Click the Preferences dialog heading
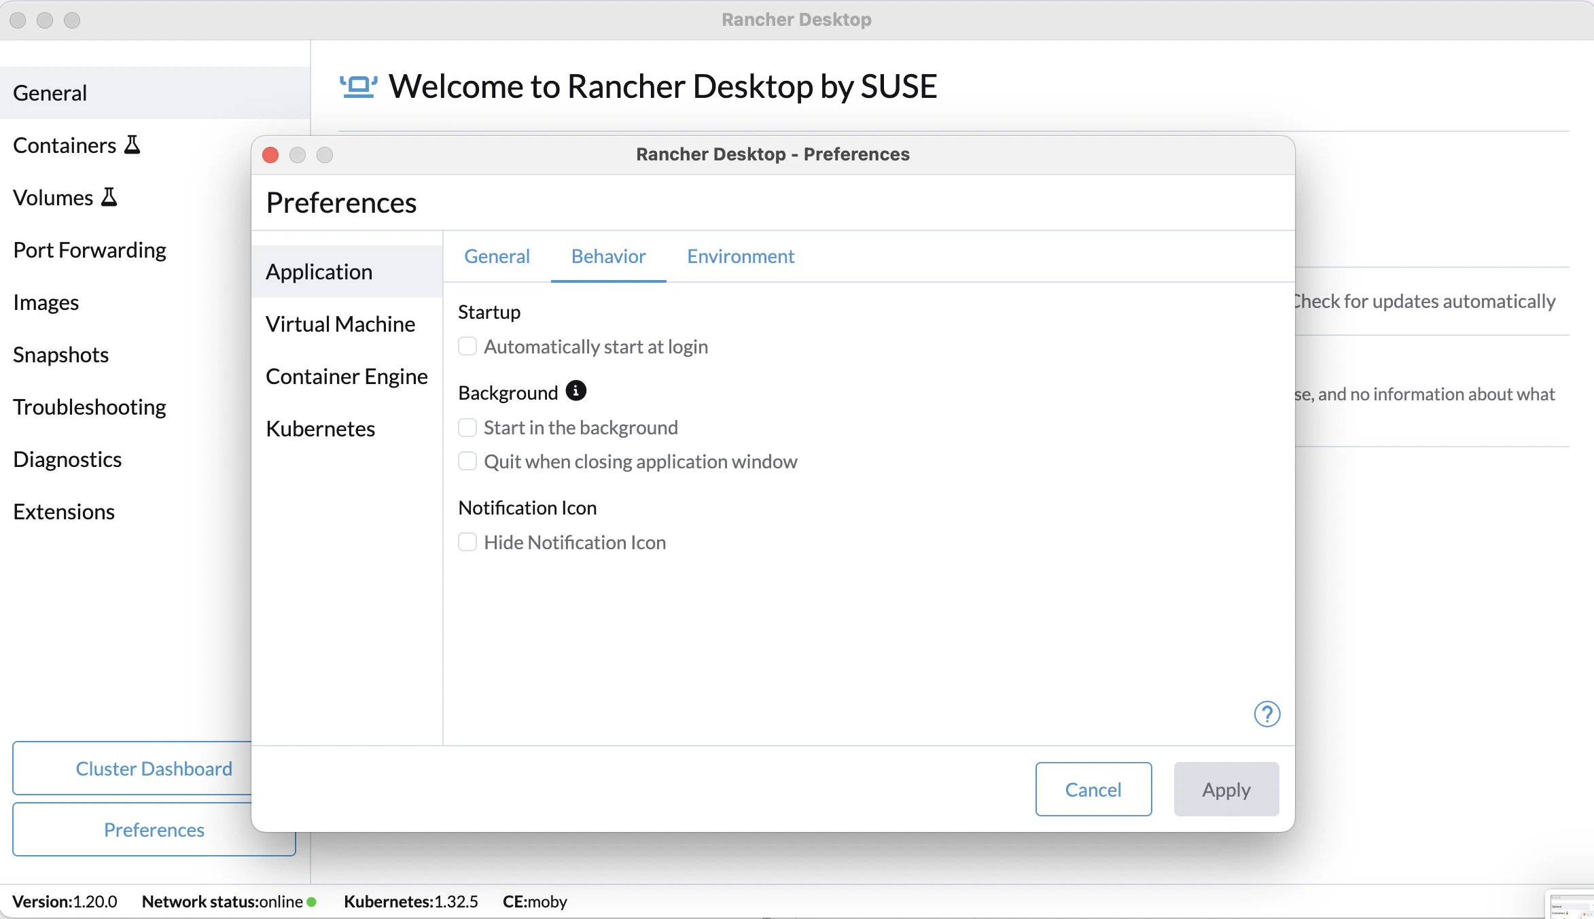The width and height of the screenshot is (1594, 919). [x=341, y=203]
